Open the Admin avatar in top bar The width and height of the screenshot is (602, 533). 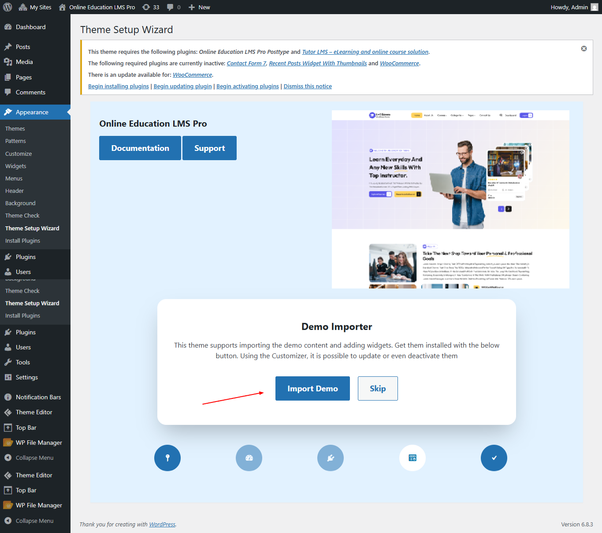(x=594, y=7)
